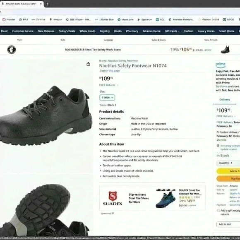Open the PRU bookmark
This screenshot has width=240, height=240.
pyautogui.click(x=23, y=19)
